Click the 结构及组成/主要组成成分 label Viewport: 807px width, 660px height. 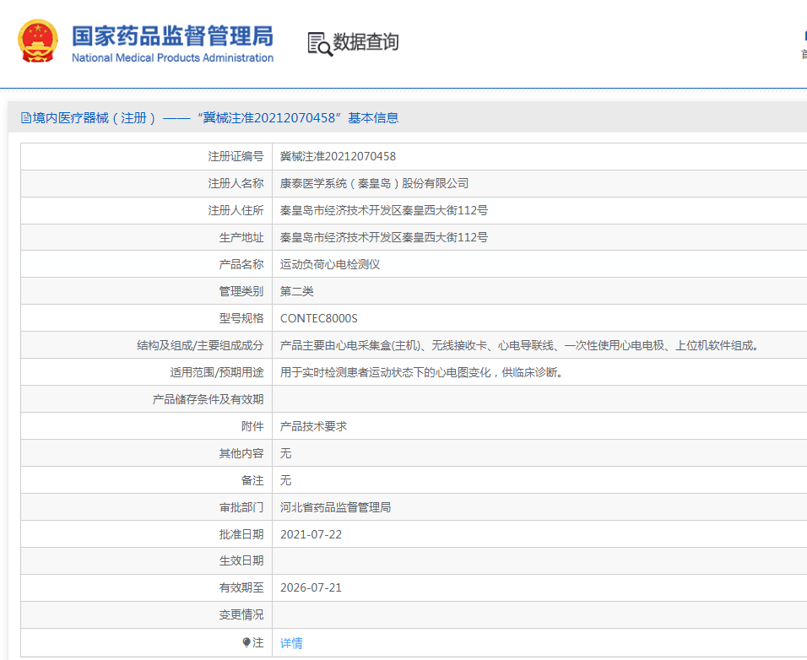[200, 345]
